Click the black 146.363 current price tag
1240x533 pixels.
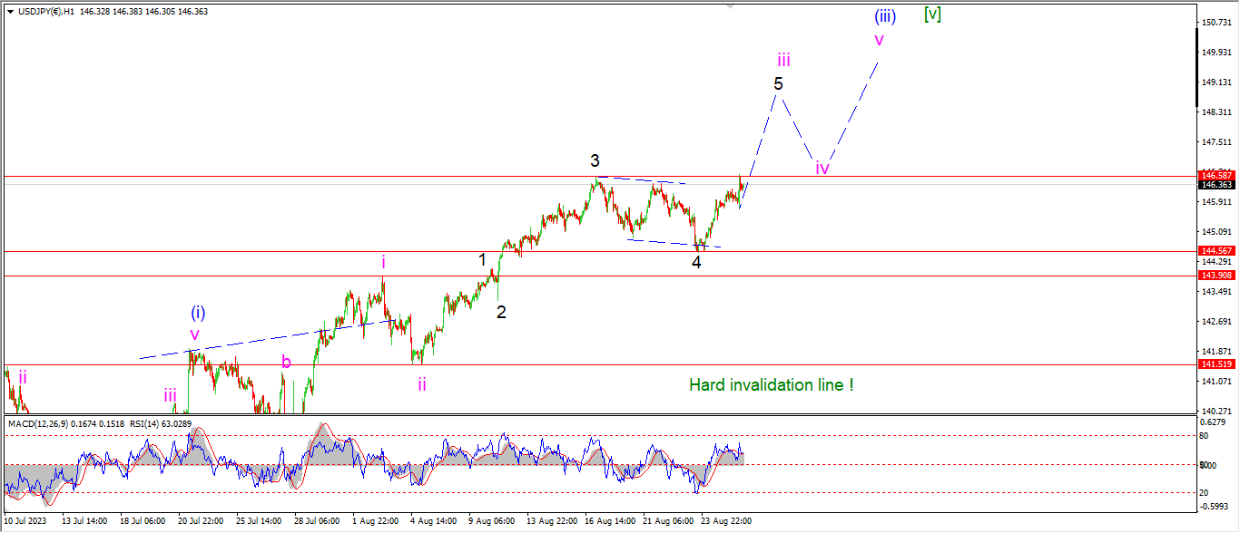1216,185
